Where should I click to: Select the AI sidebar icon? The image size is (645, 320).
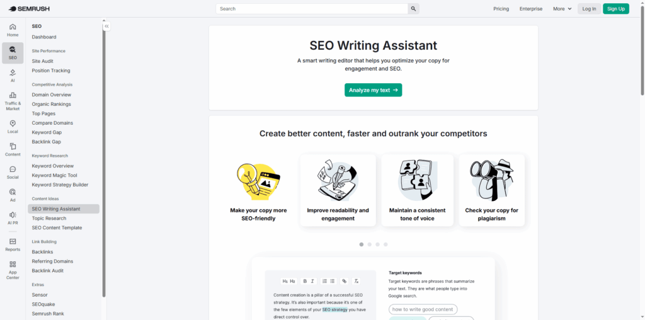tap(13, 73)
